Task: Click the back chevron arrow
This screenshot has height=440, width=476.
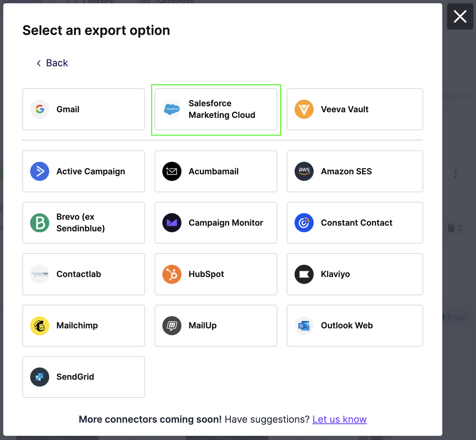Action: [x=39, y=63]
